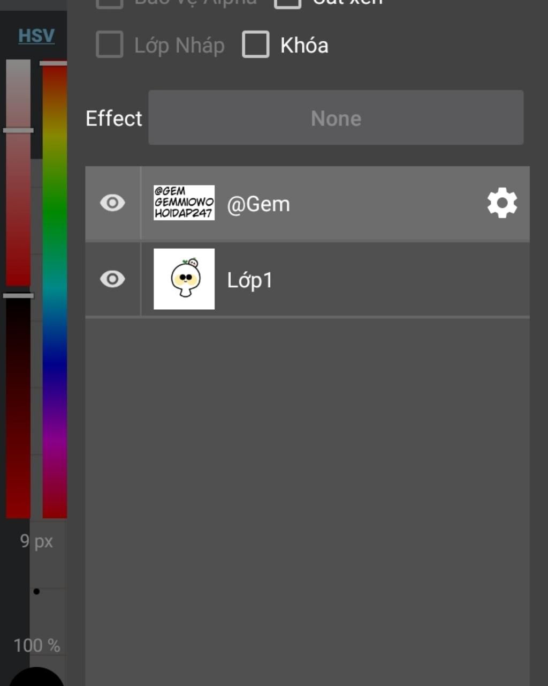This screenshot has width=548, height=686.
Task: Select the @Gem layer thumbnail
Action: (x=184, y=203)
